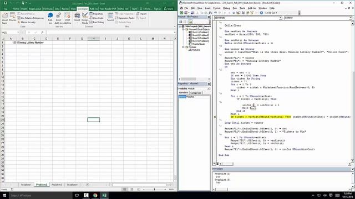This screenshot has width=355, height=199.
Task: Open the Add-ins button with blue icon
Action: click(50, 18)
